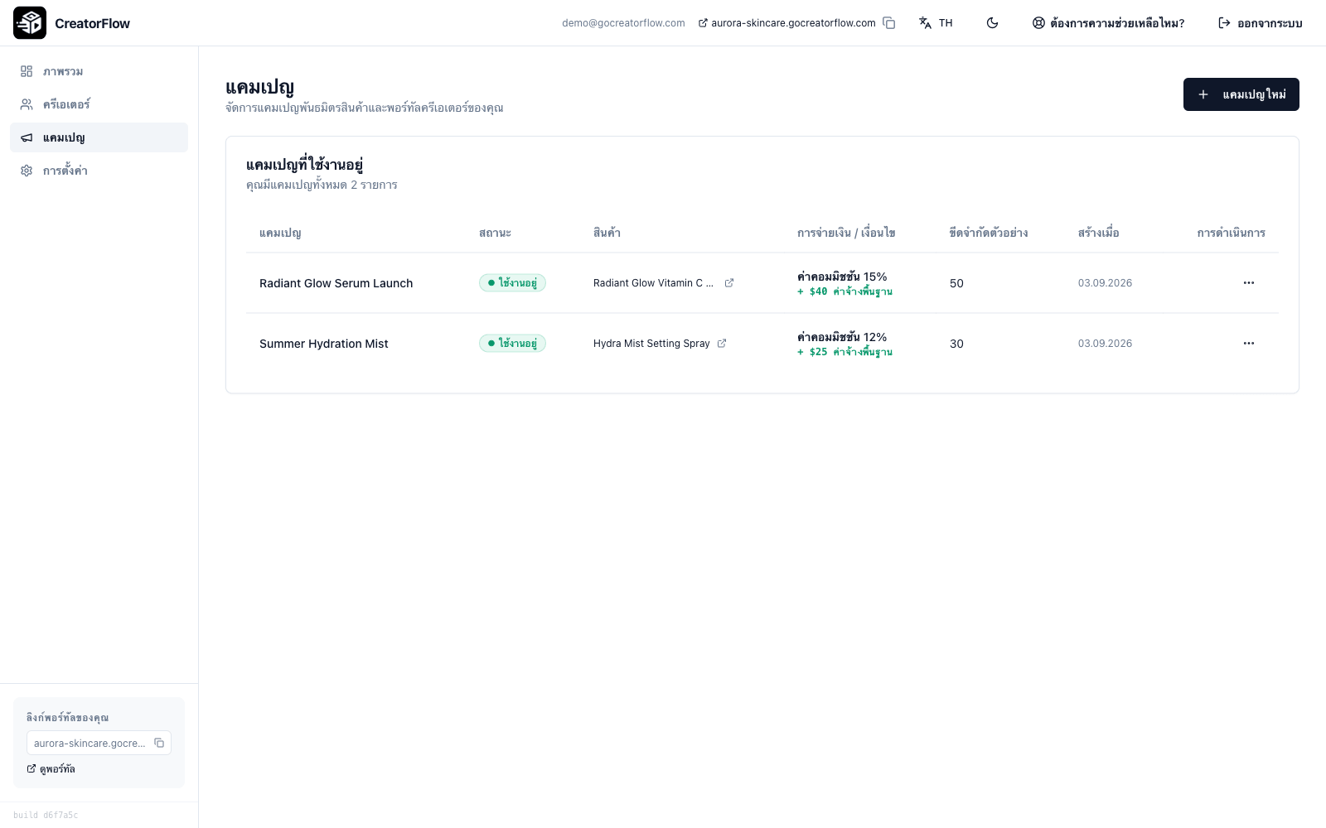
Task: Click the สินค้า column header
Action: click(x=607, y=233)
